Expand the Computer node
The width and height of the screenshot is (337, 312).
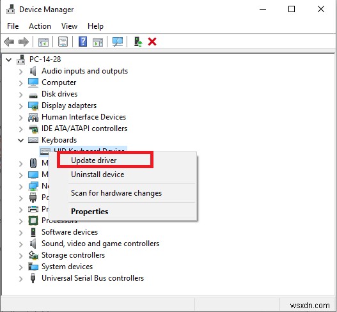point(21,83)
